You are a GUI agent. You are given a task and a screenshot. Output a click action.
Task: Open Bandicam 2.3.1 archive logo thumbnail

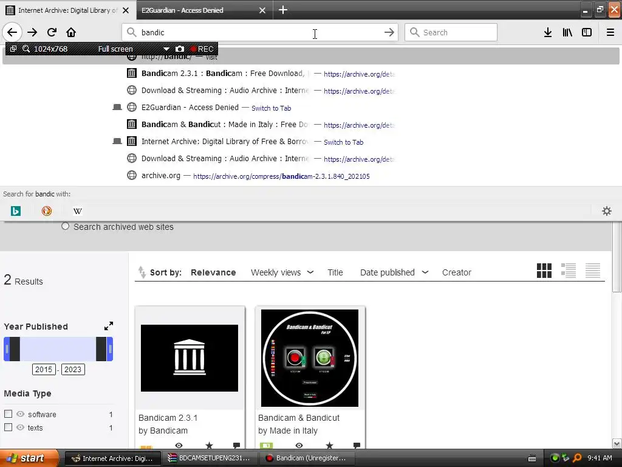[x=190, y=358]
